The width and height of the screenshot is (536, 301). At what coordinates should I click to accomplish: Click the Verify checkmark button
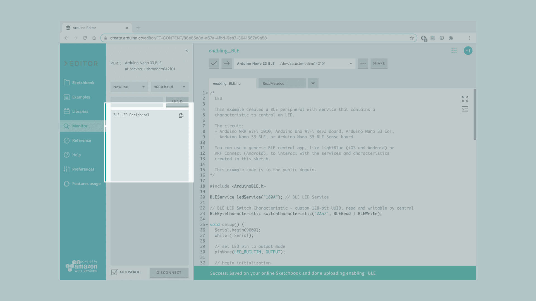(x=214, y=64)
